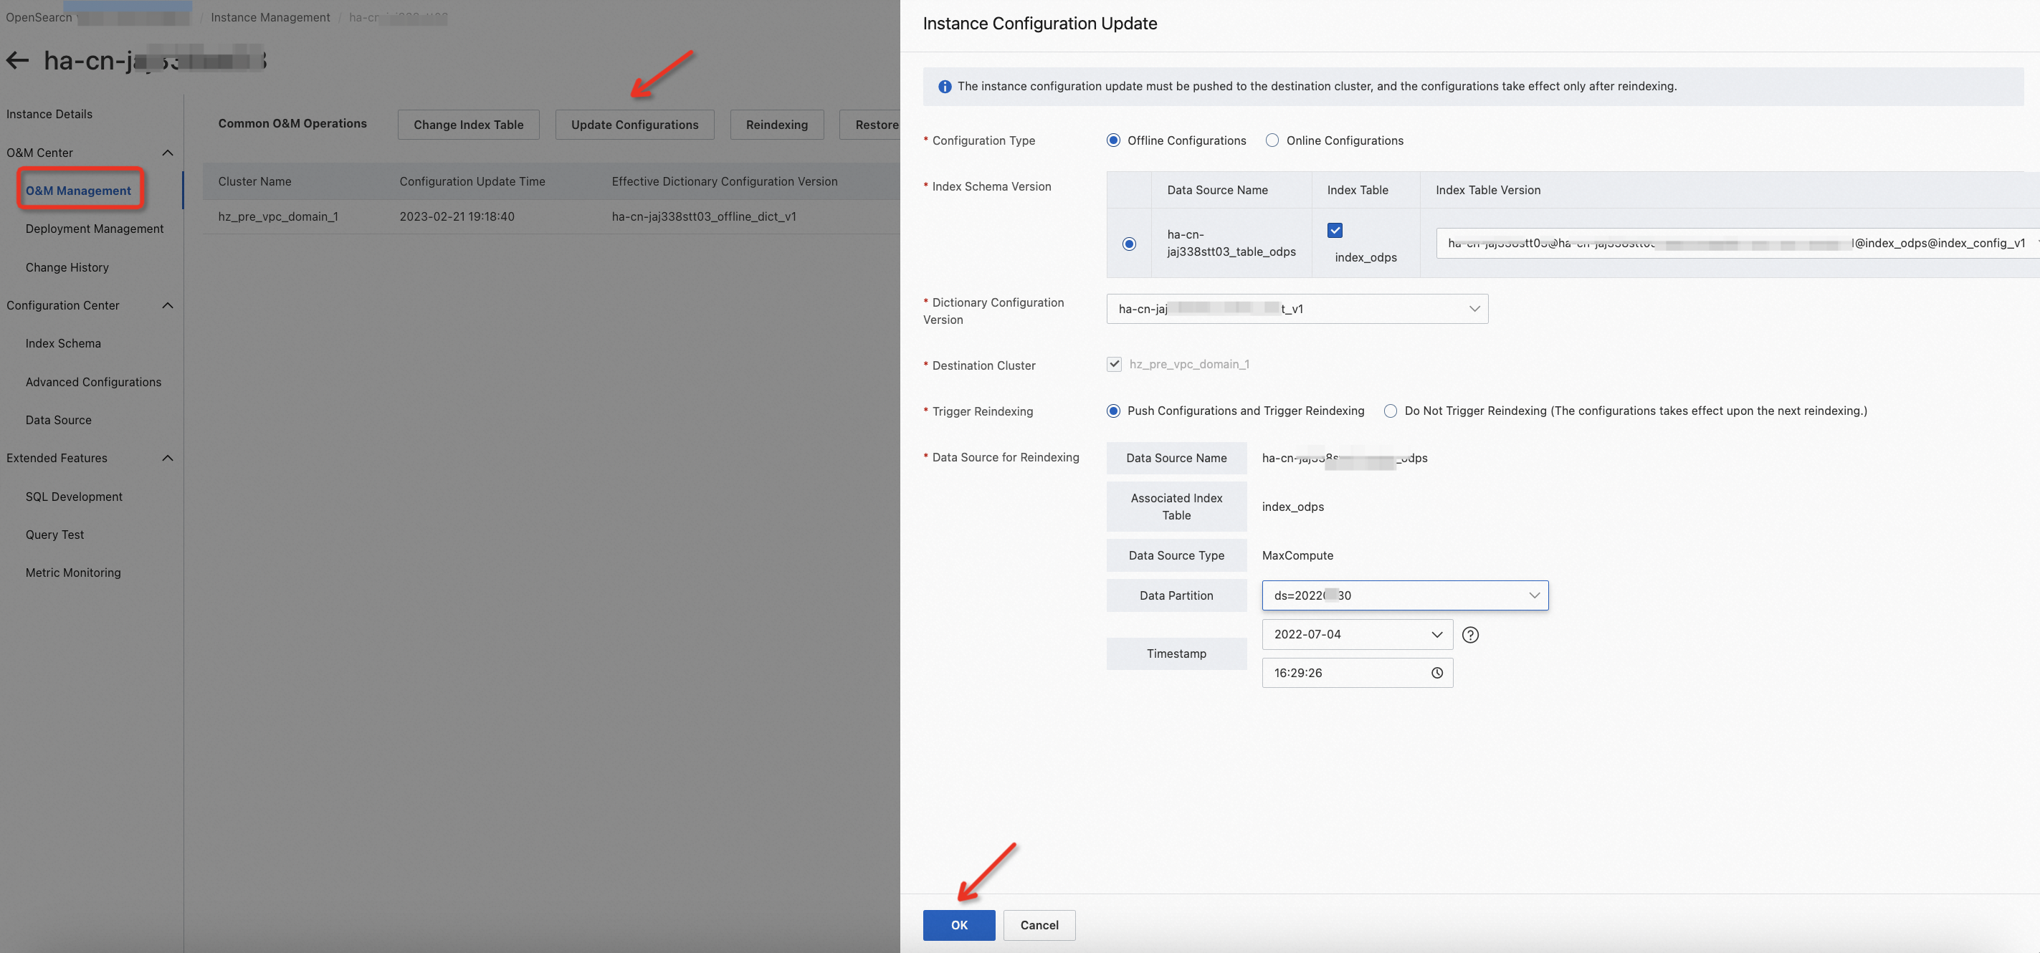The height and width of the screenshot is (953, 2040).
Task: Select Online Configurations radio button
Action: (x=1272, y=140)
